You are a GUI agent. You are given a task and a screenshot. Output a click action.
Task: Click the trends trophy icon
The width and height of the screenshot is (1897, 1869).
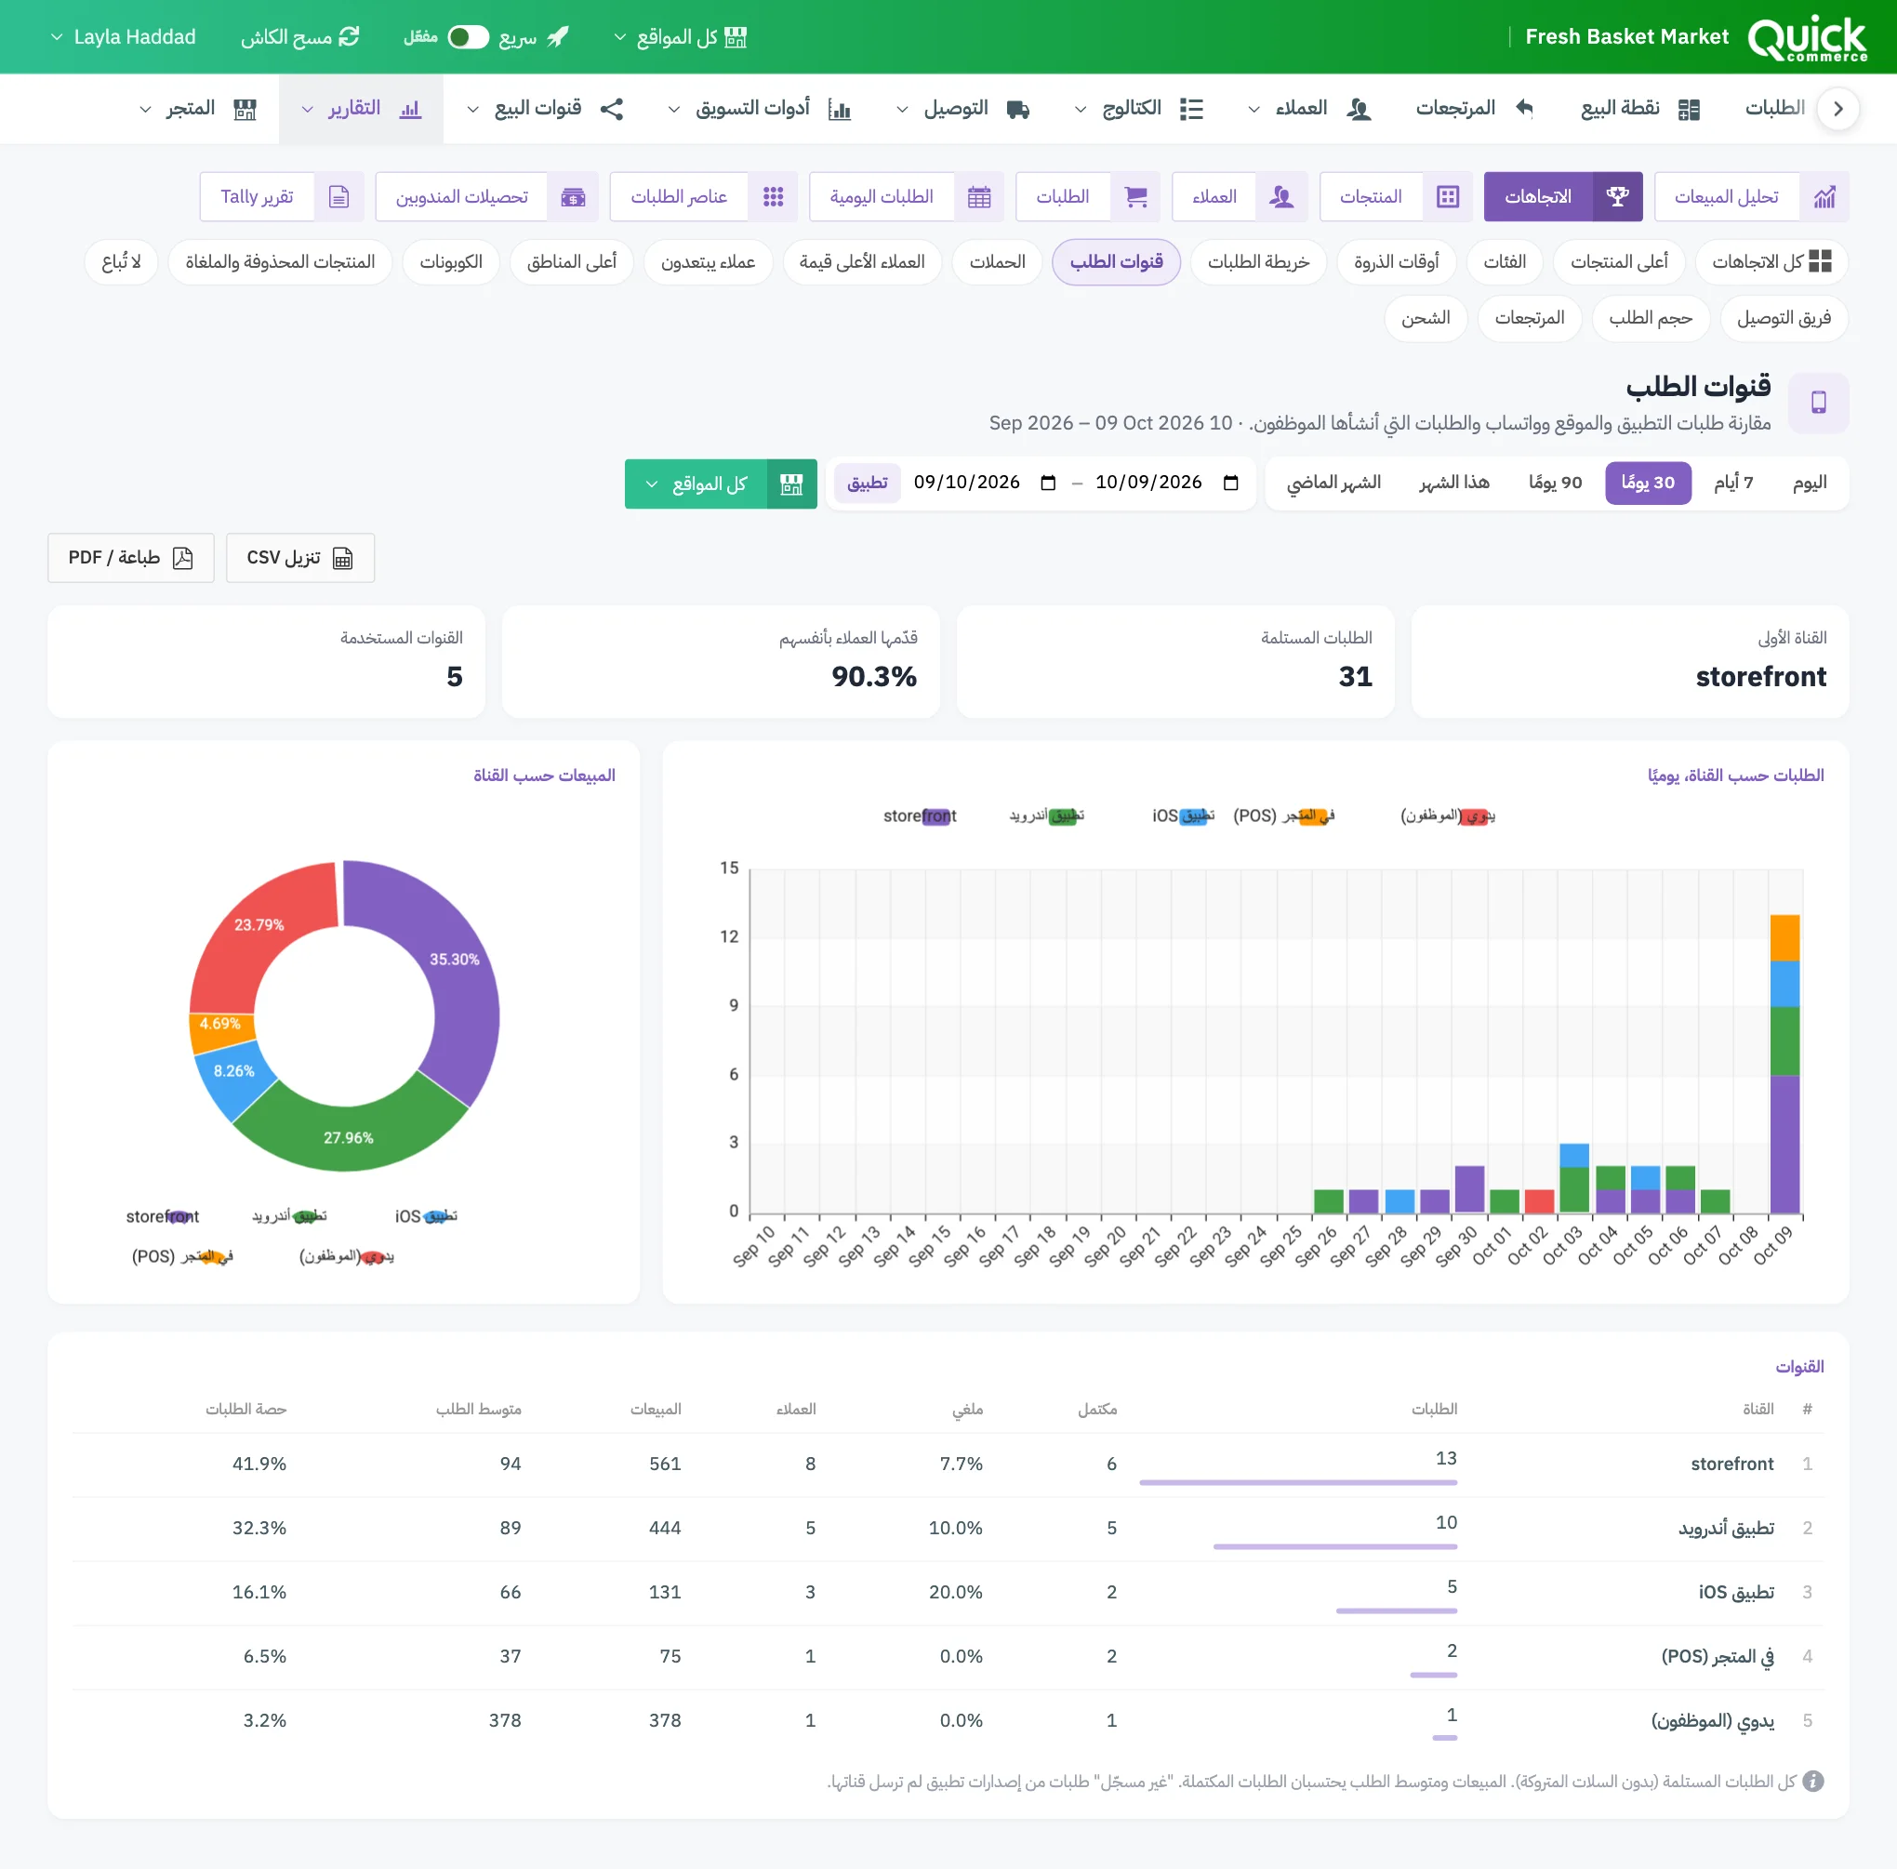click(x=1617, y=197)
